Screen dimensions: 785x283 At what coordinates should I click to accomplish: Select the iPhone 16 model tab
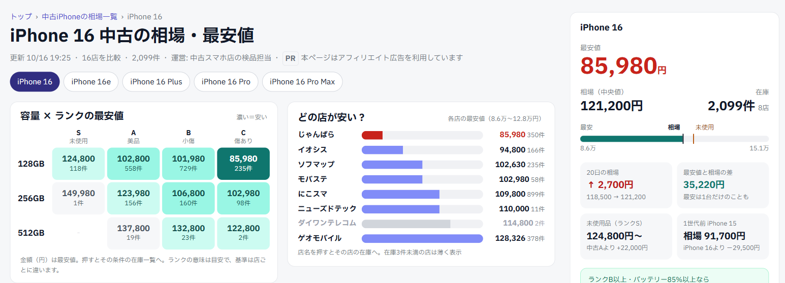click(x=35, y=82)
